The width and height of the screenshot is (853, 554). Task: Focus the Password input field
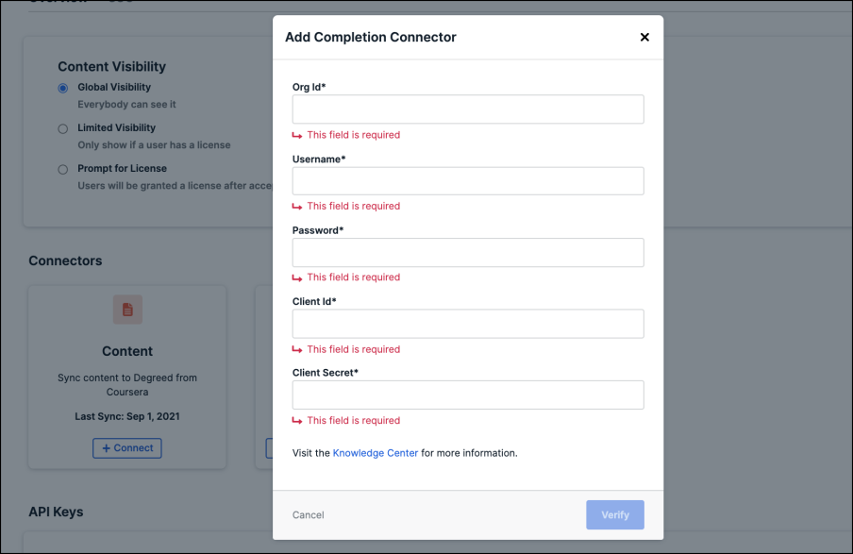click(468, 253)
